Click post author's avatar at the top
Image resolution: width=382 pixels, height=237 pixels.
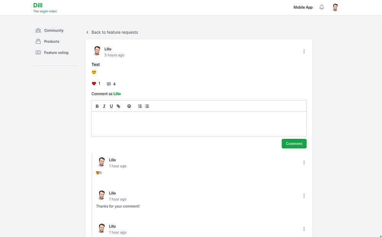click(x=97, y=51)
